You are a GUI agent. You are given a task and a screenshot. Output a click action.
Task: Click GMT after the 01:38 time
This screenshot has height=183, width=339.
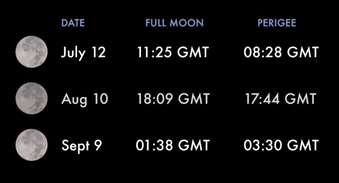click(x=194, y=145)
